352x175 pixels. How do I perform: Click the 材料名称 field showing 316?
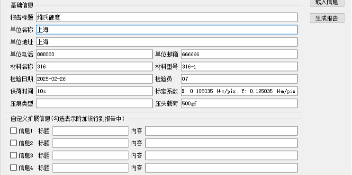click(x=94, y=67)
